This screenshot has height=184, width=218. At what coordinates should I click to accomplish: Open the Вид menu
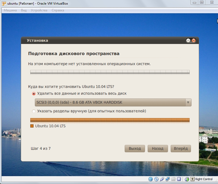pyautogui.click(x=24, y=10)
